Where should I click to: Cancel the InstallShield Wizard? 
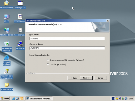click(101, 78)
